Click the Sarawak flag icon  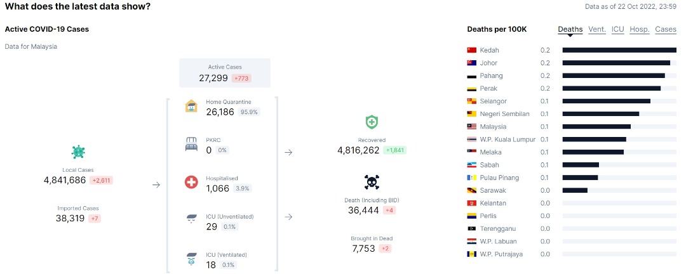(471, 190)
